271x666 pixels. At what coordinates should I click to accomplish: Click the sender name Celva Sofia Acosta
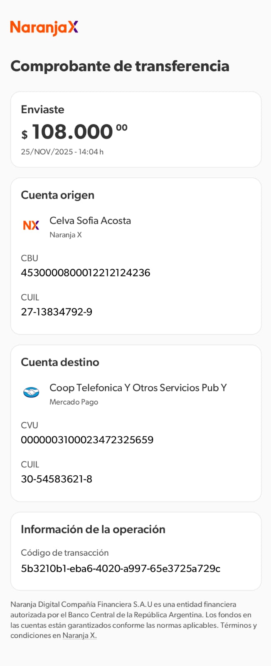90,221
